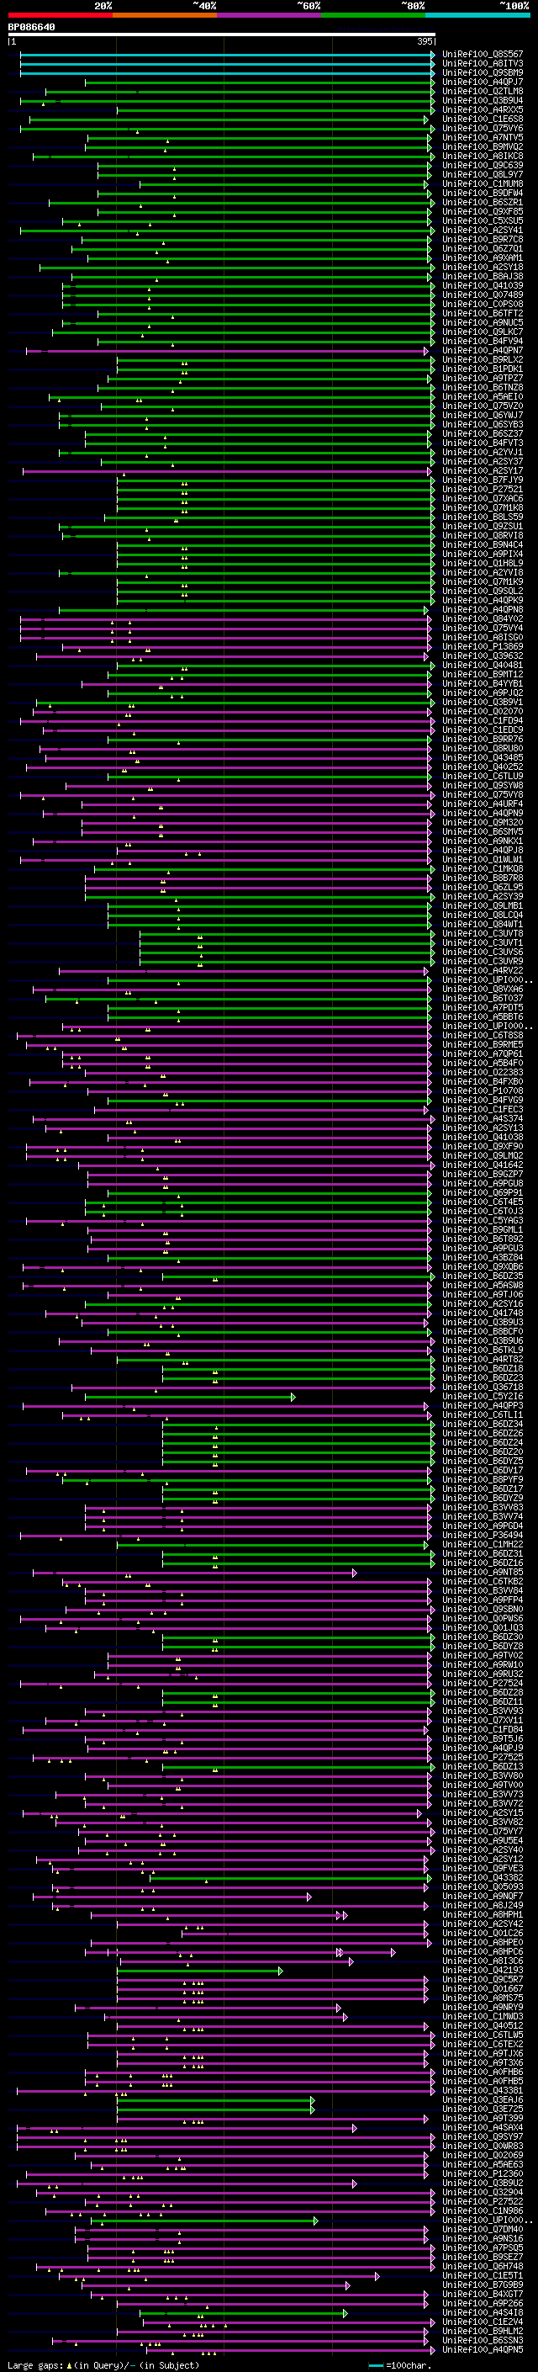Screen dimensions: 538x2372
Task: Select label UniRef100_C1FEC3
Action: 483,1110
